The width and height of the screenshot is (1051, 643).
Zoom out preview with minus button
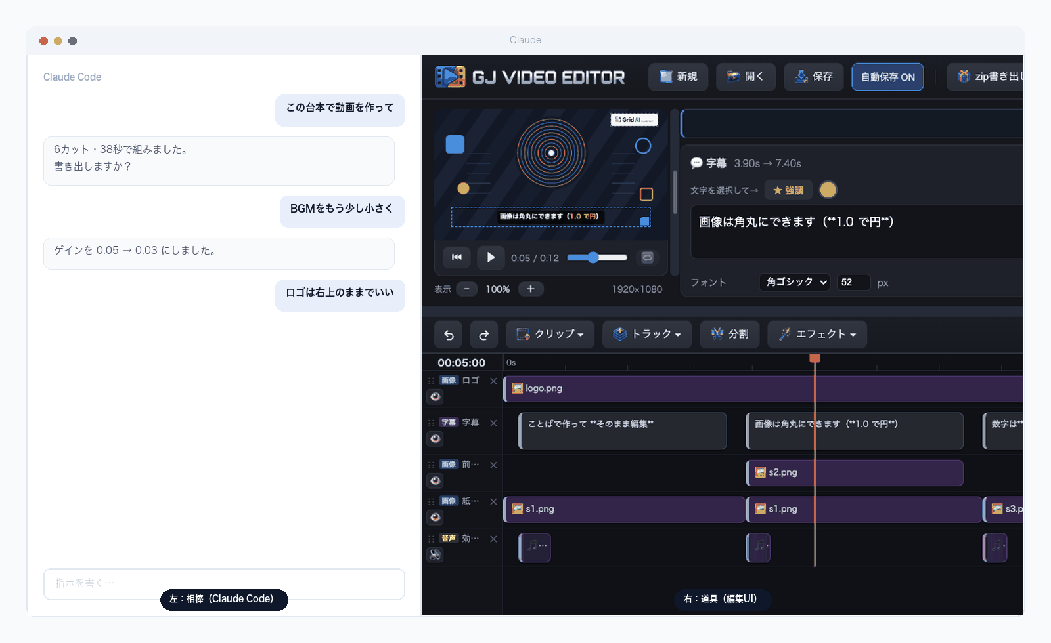[467, 289]
